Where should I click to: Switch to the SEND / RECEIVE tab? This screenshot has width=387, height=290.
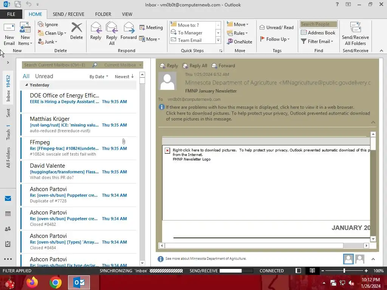coord(68,14)
